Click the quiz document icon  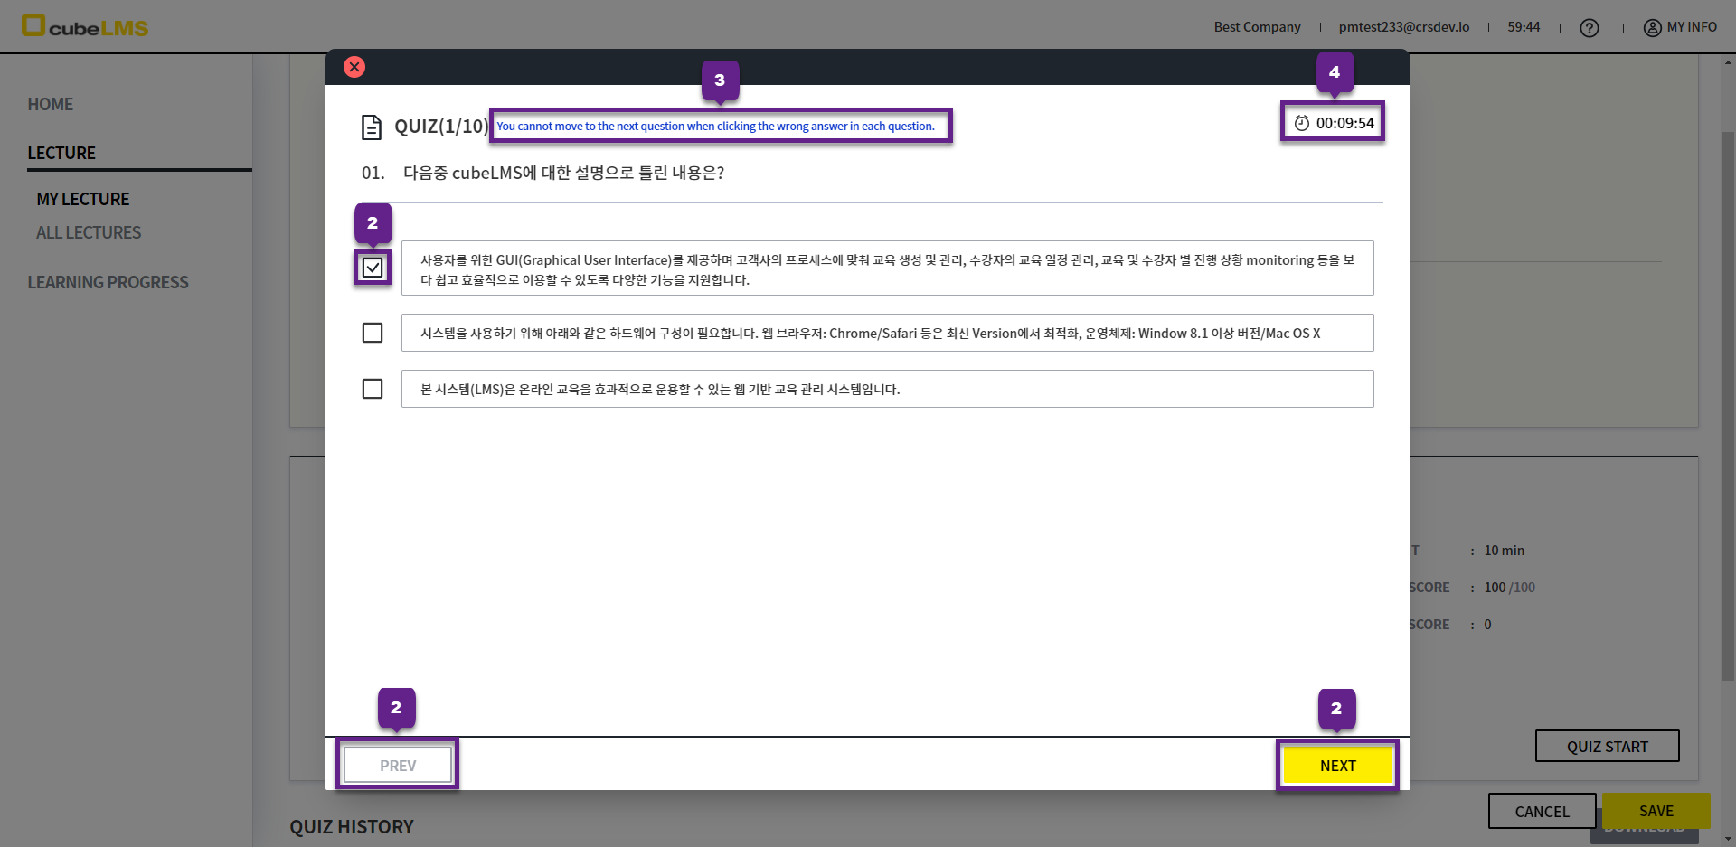tap(371, 127)
